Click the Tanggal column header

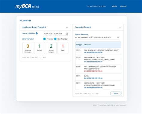coord(79,45)
